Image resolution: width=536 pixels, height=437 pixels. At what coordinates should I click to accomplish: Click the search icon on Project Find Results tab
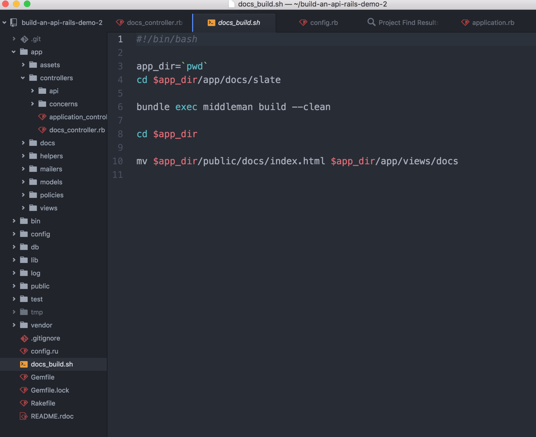coord(371,22)
